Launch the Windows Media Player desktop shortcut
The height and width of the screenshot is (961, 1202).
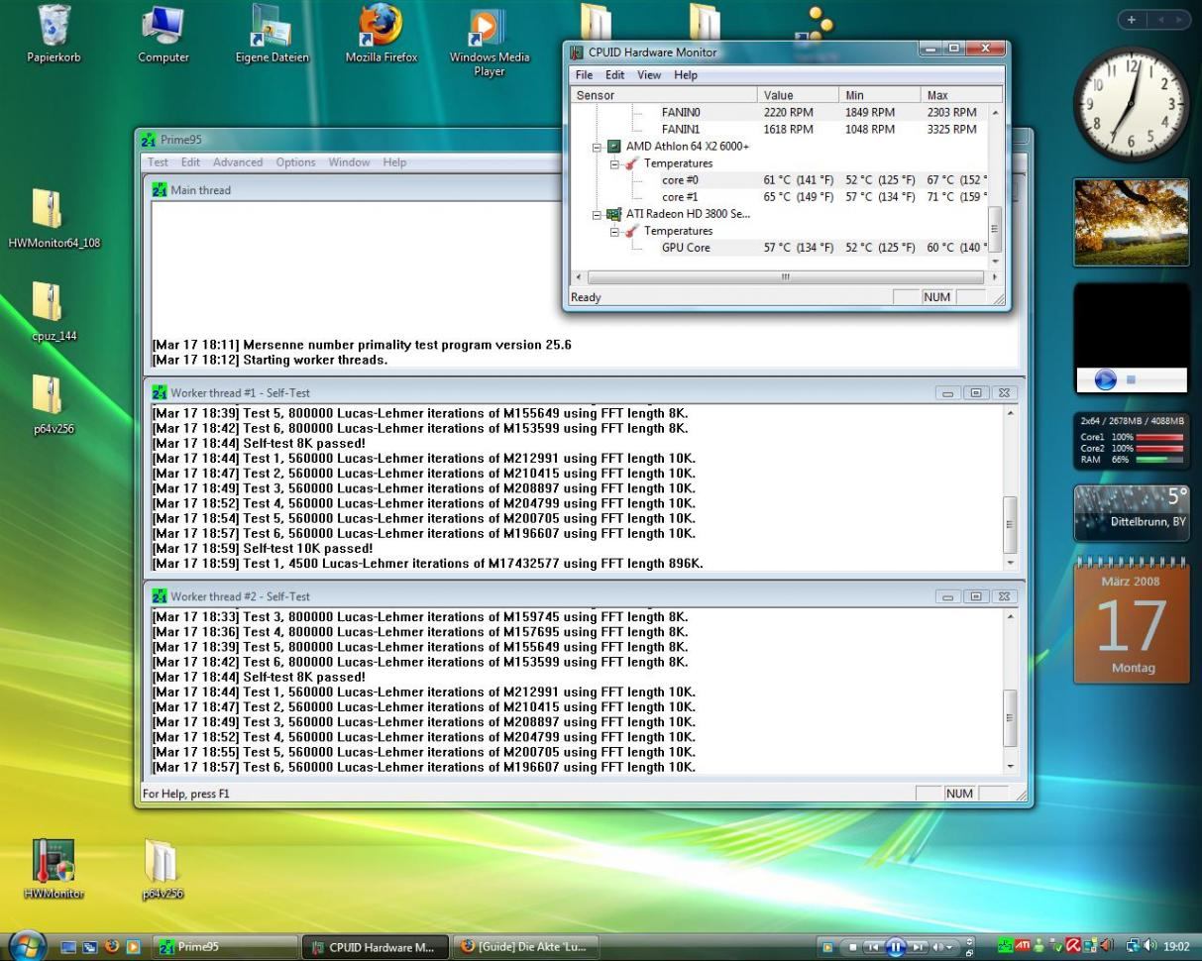pyautogui.click(x=490, y=40)
